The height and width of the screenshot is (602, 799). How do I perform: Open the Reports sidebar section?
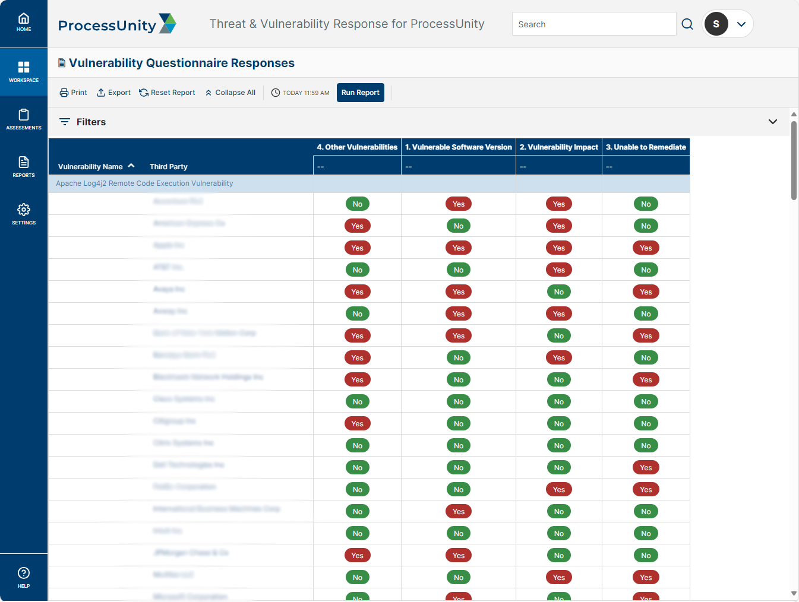(x=24, y=167)
